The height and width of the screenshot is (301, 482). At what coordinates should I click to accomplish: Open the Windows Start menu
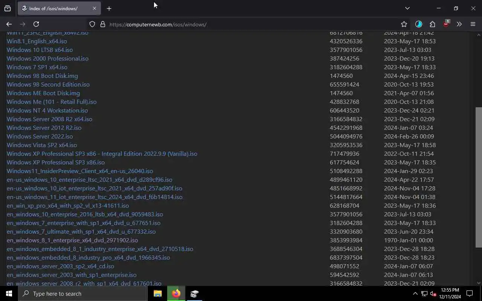point(9,293)
